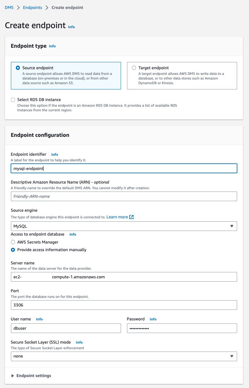This screenshot has width=249, height=388.
Task: Open the Endpoints breadcrumb link
Action: [x=33, y=7]
